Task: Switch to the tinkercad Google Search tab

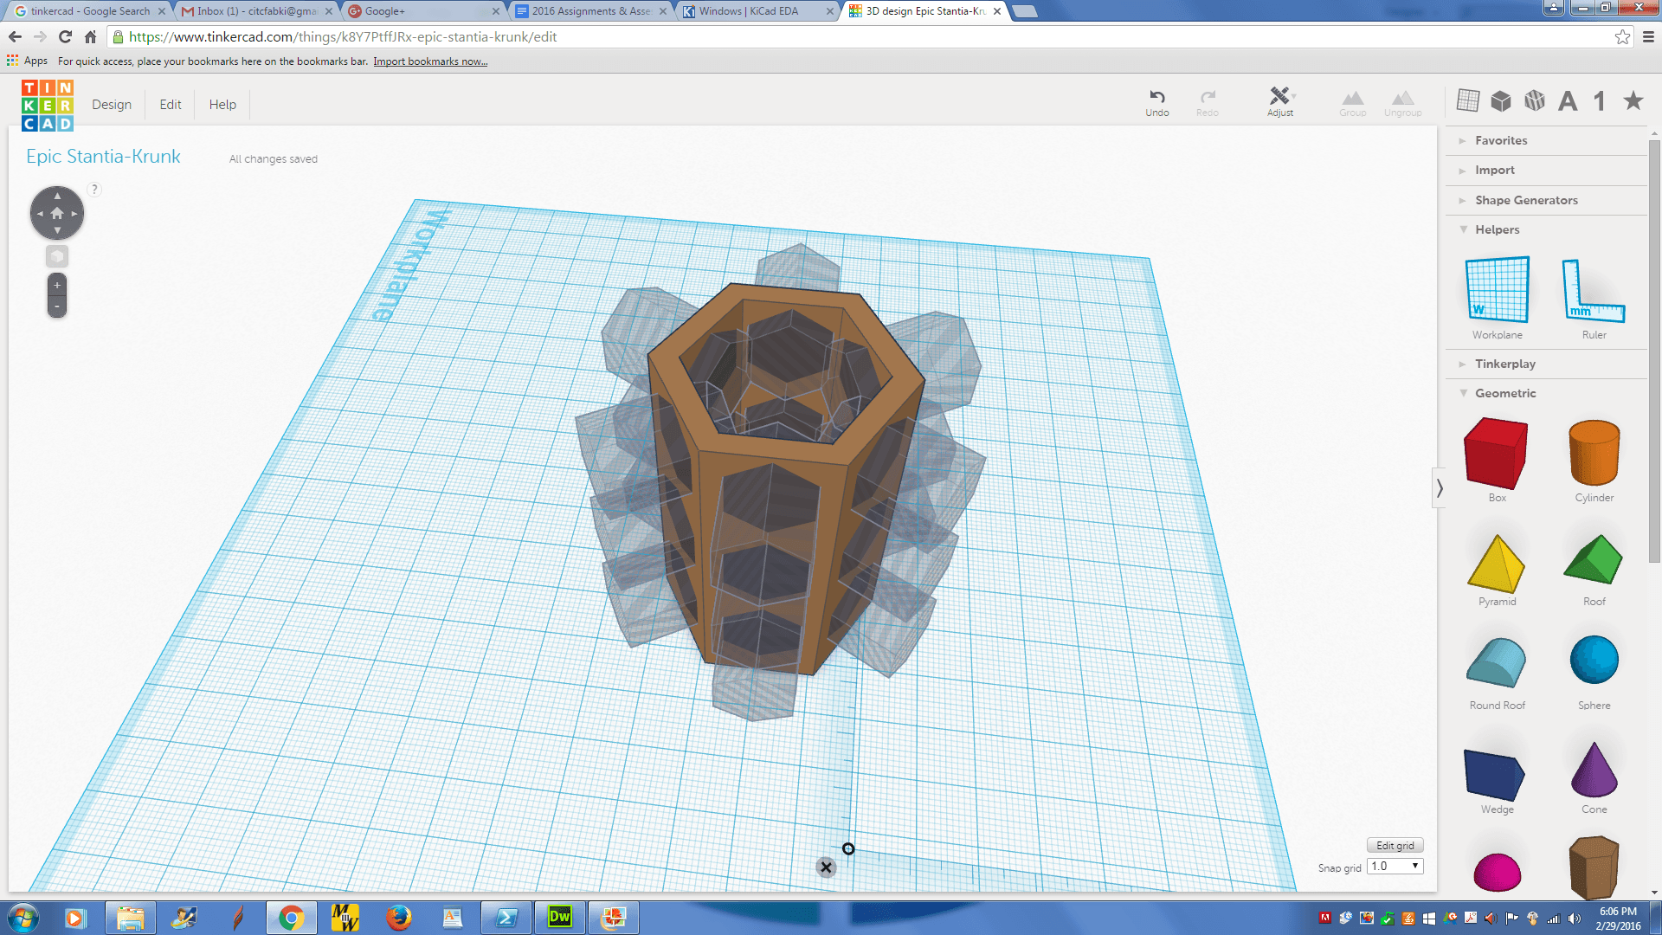Action: (89, 11)
